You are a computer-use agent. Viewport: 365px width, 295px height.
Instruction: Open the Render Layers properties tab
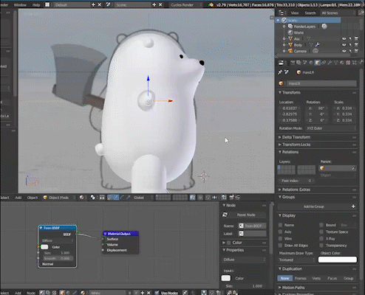coord(299,63)
